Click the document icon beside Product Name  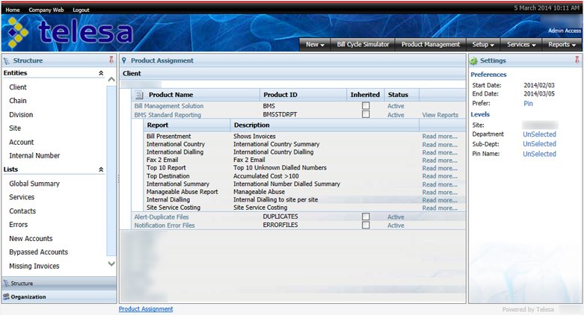139,95
